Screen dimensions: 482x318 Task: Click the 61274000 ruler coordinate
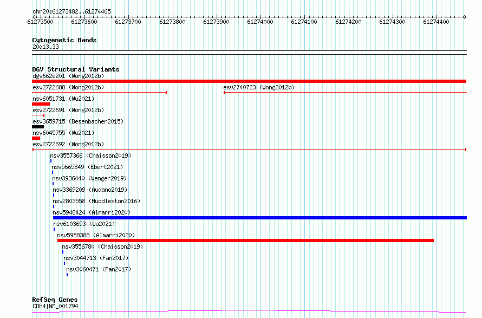point(260,22)
